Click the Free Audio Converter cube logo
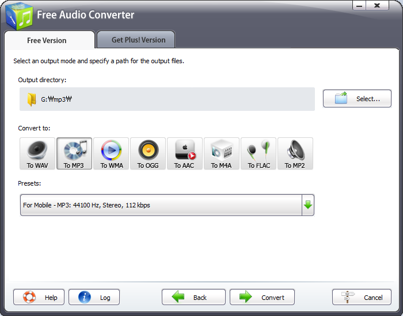This screenshot has height=316, width=403. tap(19, 17)
